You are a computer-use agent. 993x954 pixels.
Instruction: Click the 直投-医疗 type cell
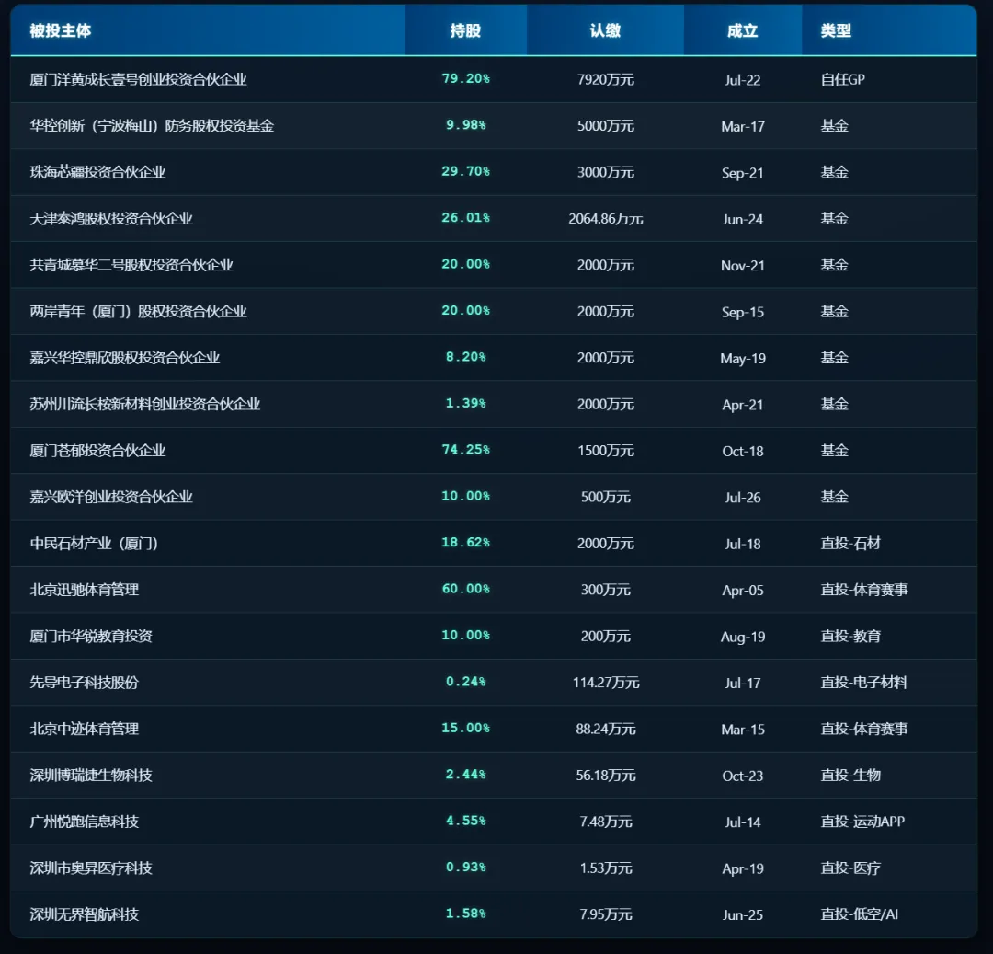point(850,868)
